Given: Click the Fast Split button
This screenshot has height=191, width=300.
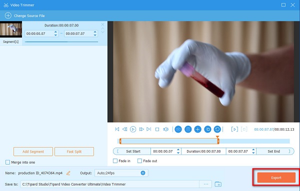Looking at the screenshot, I should (74, 152).
